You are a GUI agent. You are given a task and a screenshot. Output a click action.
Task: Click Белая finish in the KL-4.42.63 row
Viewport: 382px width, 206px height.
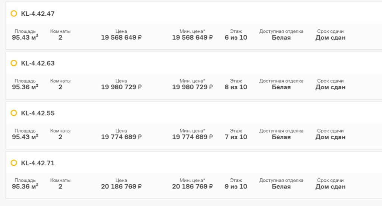tap(281, 87)
